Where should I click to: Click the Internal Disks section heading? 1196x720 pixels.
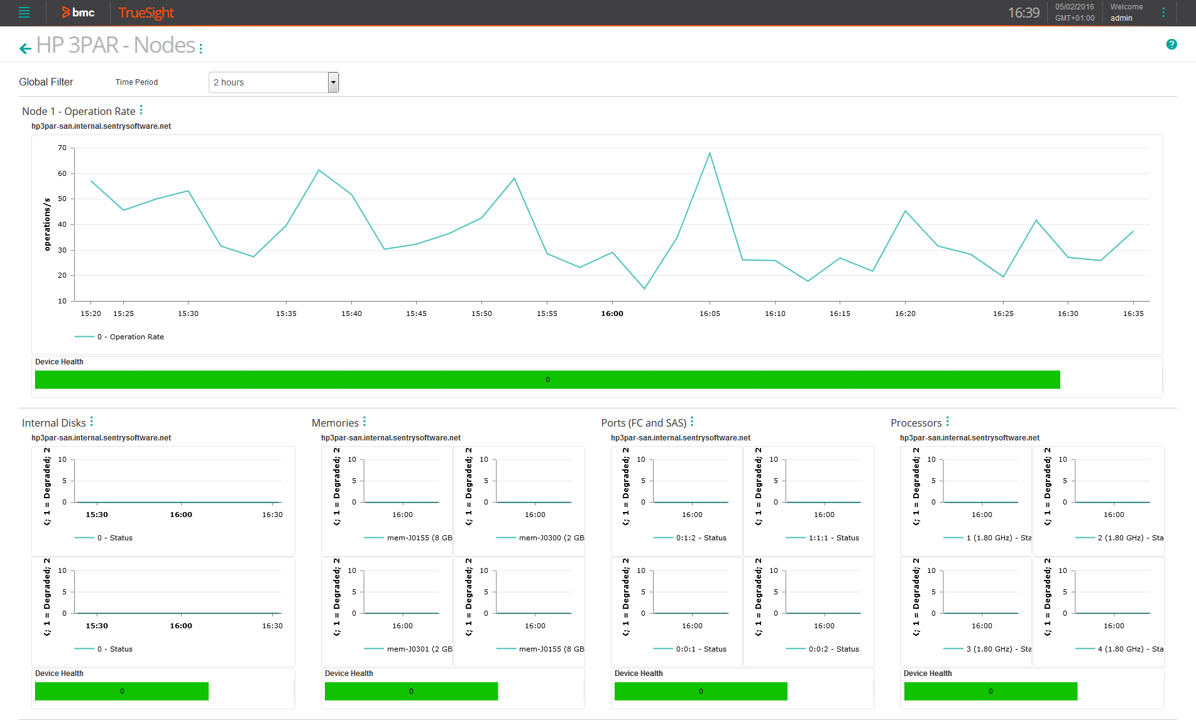[54, 423]
